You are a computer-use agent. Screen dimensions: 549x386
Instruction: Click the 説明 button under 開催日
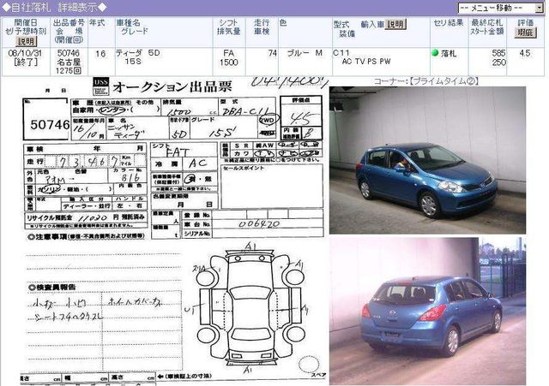click(x=27, y=41)
